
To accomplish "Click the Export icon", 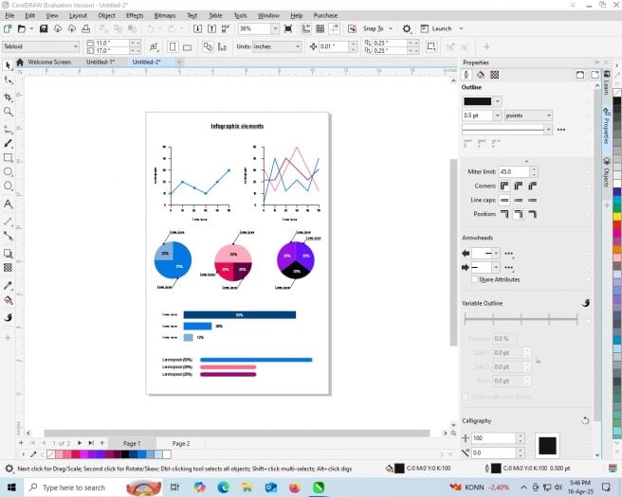I will (x=211, y=28).
